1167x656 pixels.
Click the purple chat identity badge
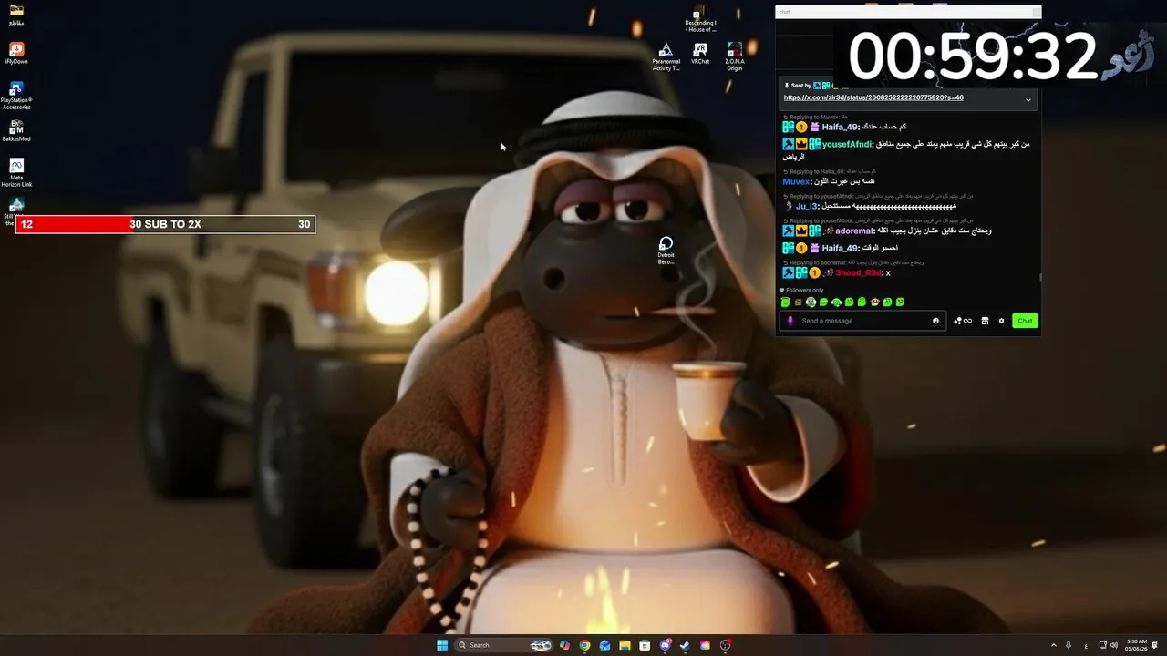(x=790, y=321)
